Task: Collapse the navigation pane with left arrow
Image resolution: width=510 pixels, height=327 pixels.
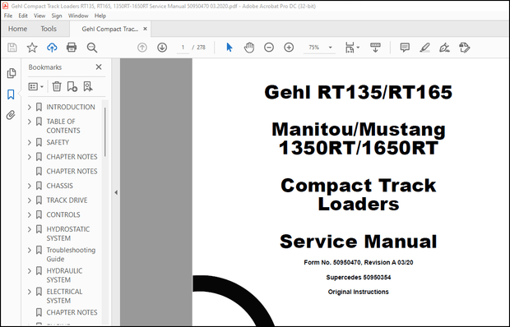Action: [116, 192]
